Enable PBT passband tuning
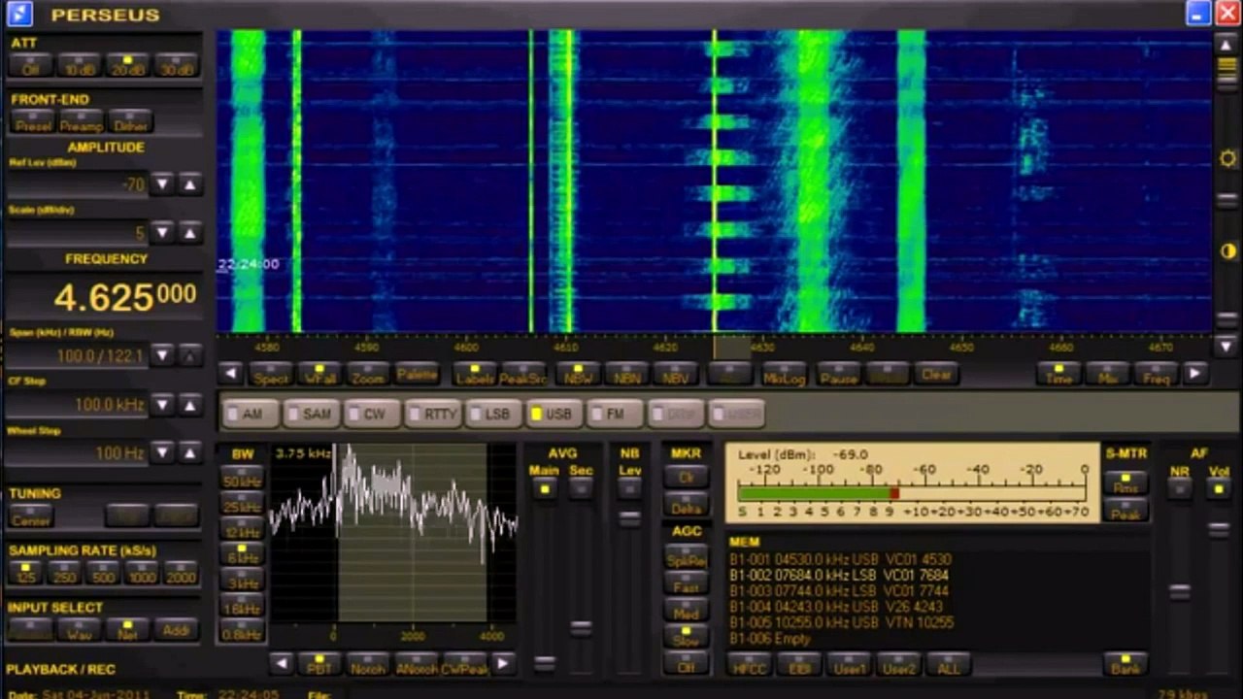 pyautogui.click(x=319, y=665)
